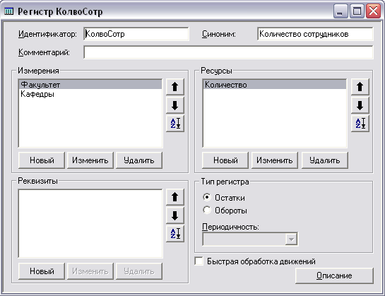The image size is (385, 296).
Task: Click Удалить in Ресурсы group
Action: point(324,160)
